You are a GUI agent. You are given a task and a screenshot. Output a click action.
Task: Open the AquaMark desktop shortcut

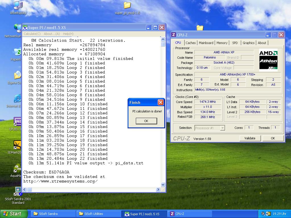18,168
